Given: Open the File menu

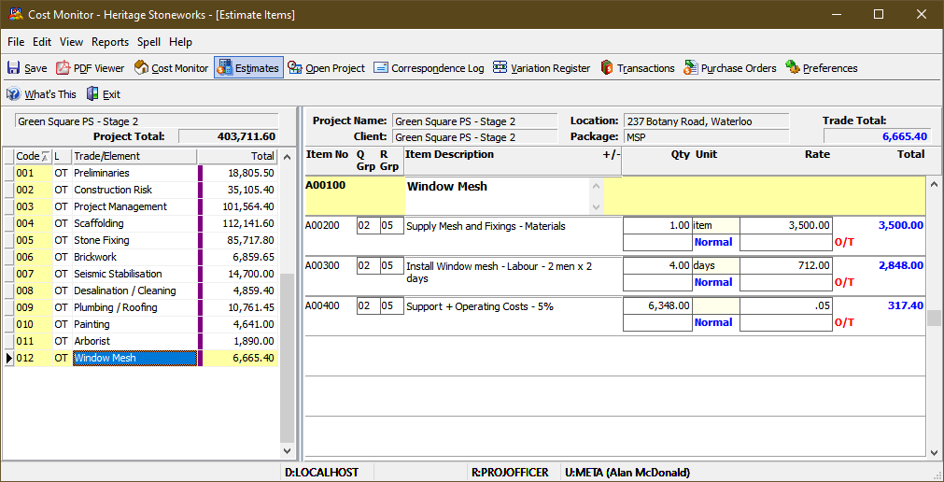Looking at the screenshot, I should click(x=16, y=42).
